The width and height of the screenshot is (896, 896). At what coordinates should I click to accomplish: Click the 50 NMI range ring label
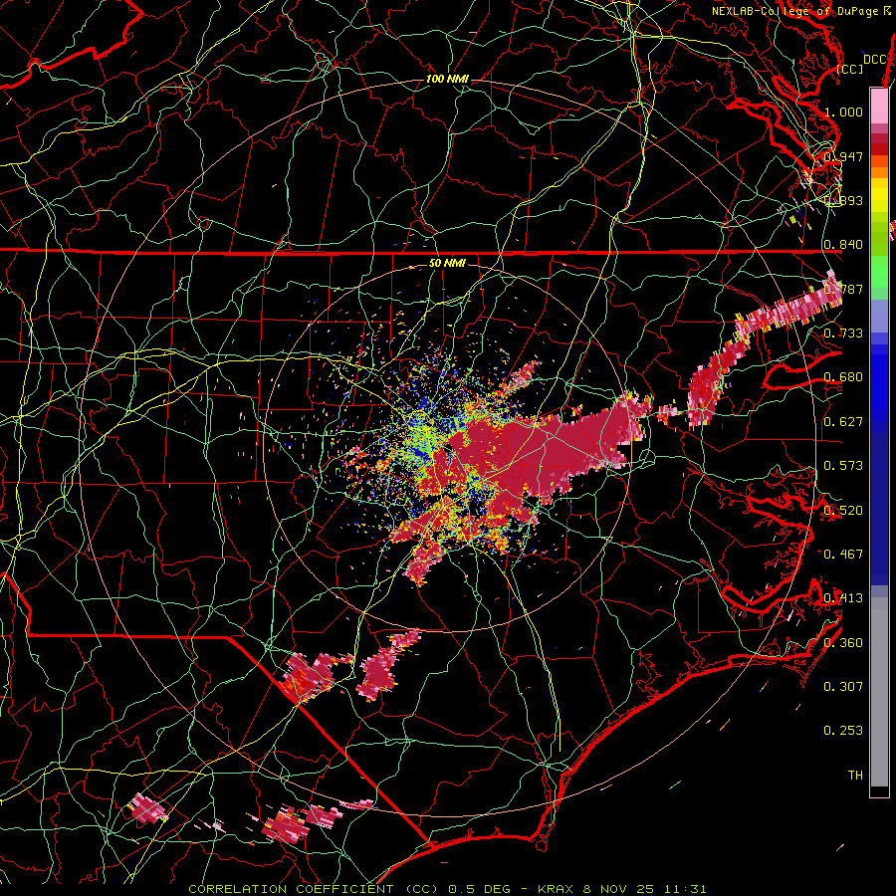(x=447, y=264)
